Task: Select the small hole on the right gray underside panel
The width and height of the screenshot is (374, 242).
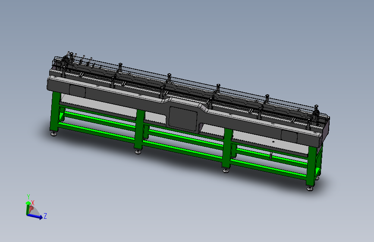Action: click(x=273, y=142)
